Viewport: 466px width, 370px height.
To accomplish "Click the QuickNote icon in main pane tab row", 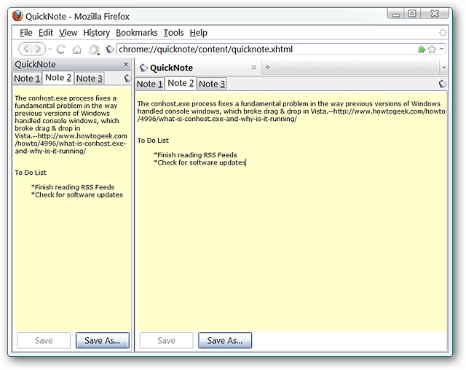I will click(x=443, y=84).
